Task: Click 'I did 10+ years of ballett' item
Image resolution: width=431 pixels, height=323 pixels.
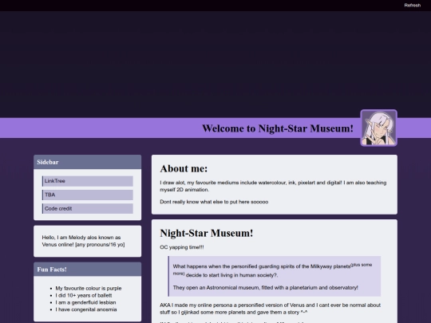Action: pyautogui.click(x=84, y=295)
